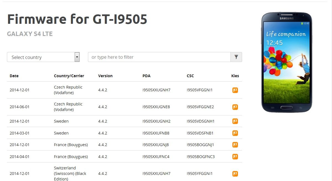This screenshot has height=181, width=332.
Task: Click the 'Firmware for GT-I9505' heading
Action: coord(77,19)
